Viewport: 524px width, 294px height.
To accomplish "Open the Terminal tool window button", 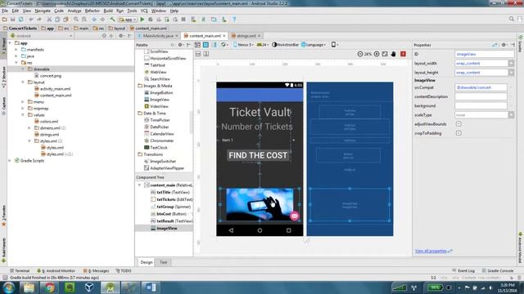I will pyautogui.click(x=20, y=270).
